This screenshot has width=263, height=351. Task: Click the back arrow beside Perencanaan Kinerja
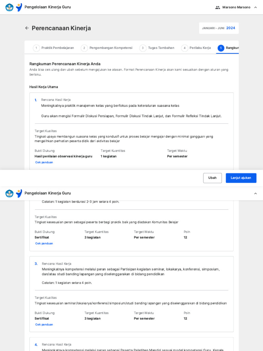27,28
